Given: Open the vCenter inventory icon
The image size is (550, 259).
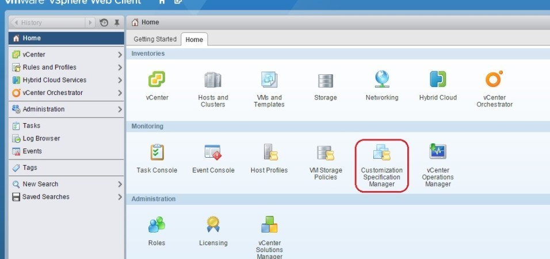Looking at the screenshot, I should tap(157, 79).
